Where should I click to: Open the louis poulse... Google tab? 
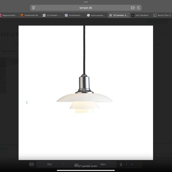[x=96, y=15]
